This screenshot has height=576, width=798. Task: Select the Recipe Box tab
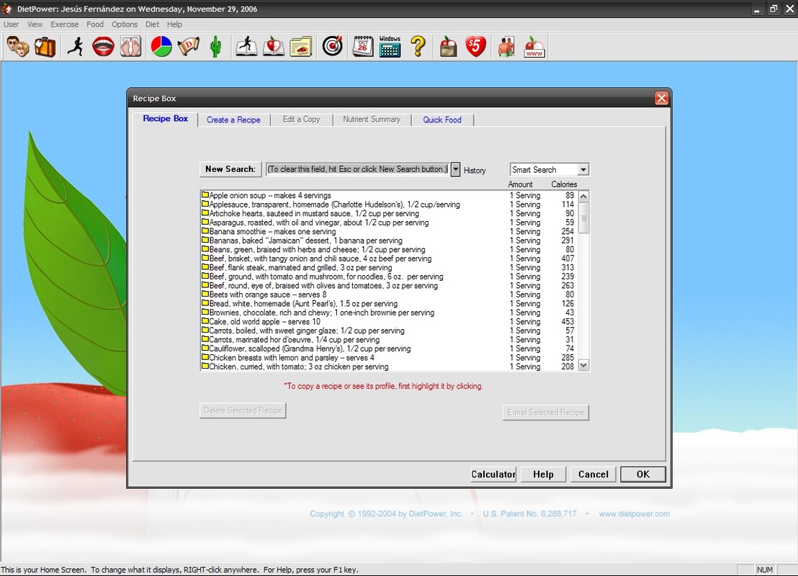(166, 119)
